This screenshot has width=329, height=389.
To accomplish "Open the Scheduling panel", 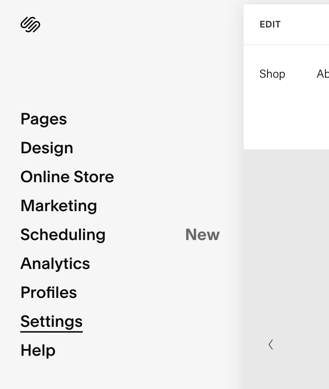I will pyautogui.click(x=63, y=234).
